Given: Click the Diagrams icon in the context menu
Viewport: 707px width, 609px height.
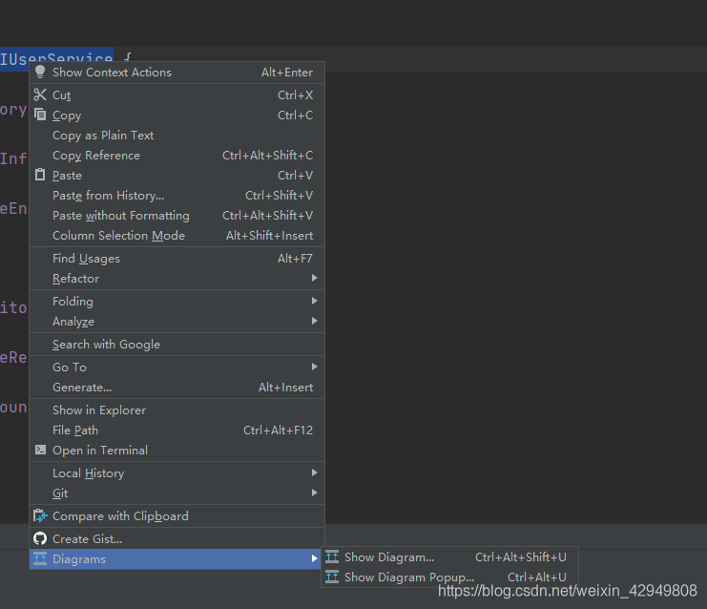Looking at the screenshot, I should pos(40,558).
